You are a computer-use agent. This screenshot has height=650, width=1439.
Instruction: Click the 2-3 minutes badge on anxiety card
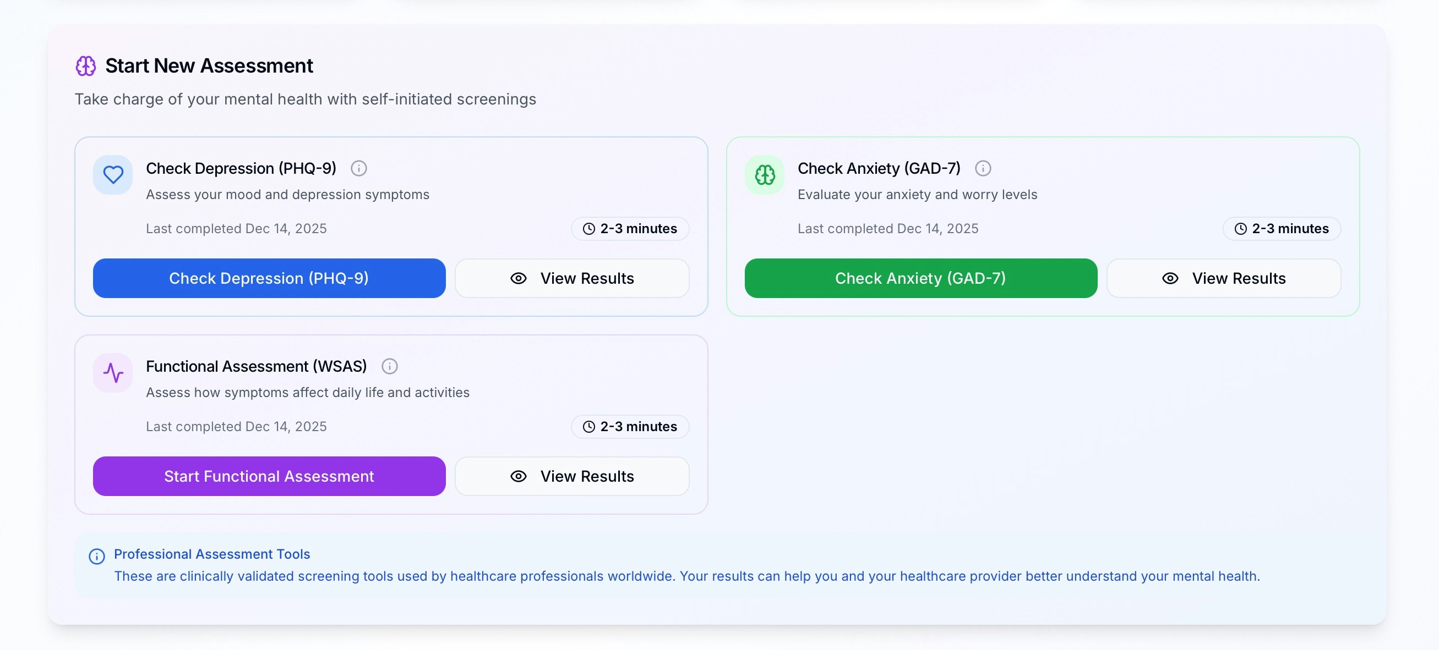coord(1281,229)
